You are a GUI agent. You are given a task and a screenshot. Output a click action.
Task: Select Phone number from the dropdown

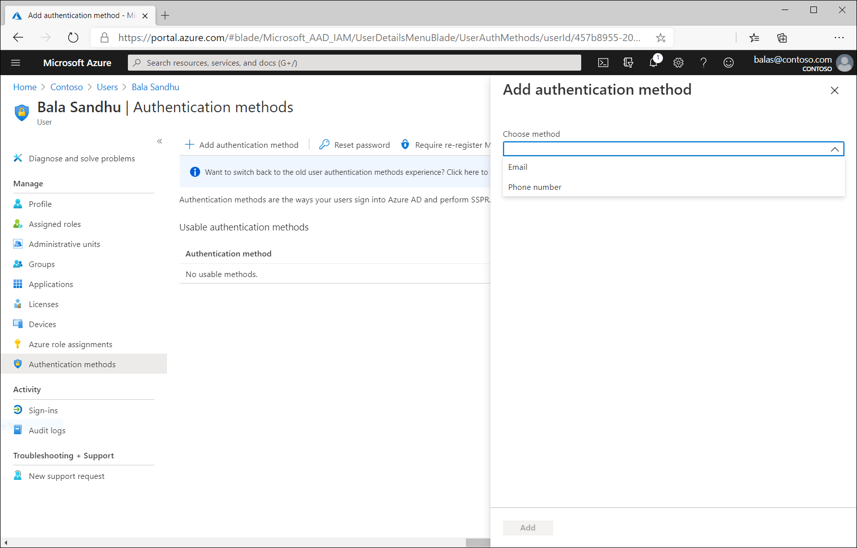(x=535, y=187)
